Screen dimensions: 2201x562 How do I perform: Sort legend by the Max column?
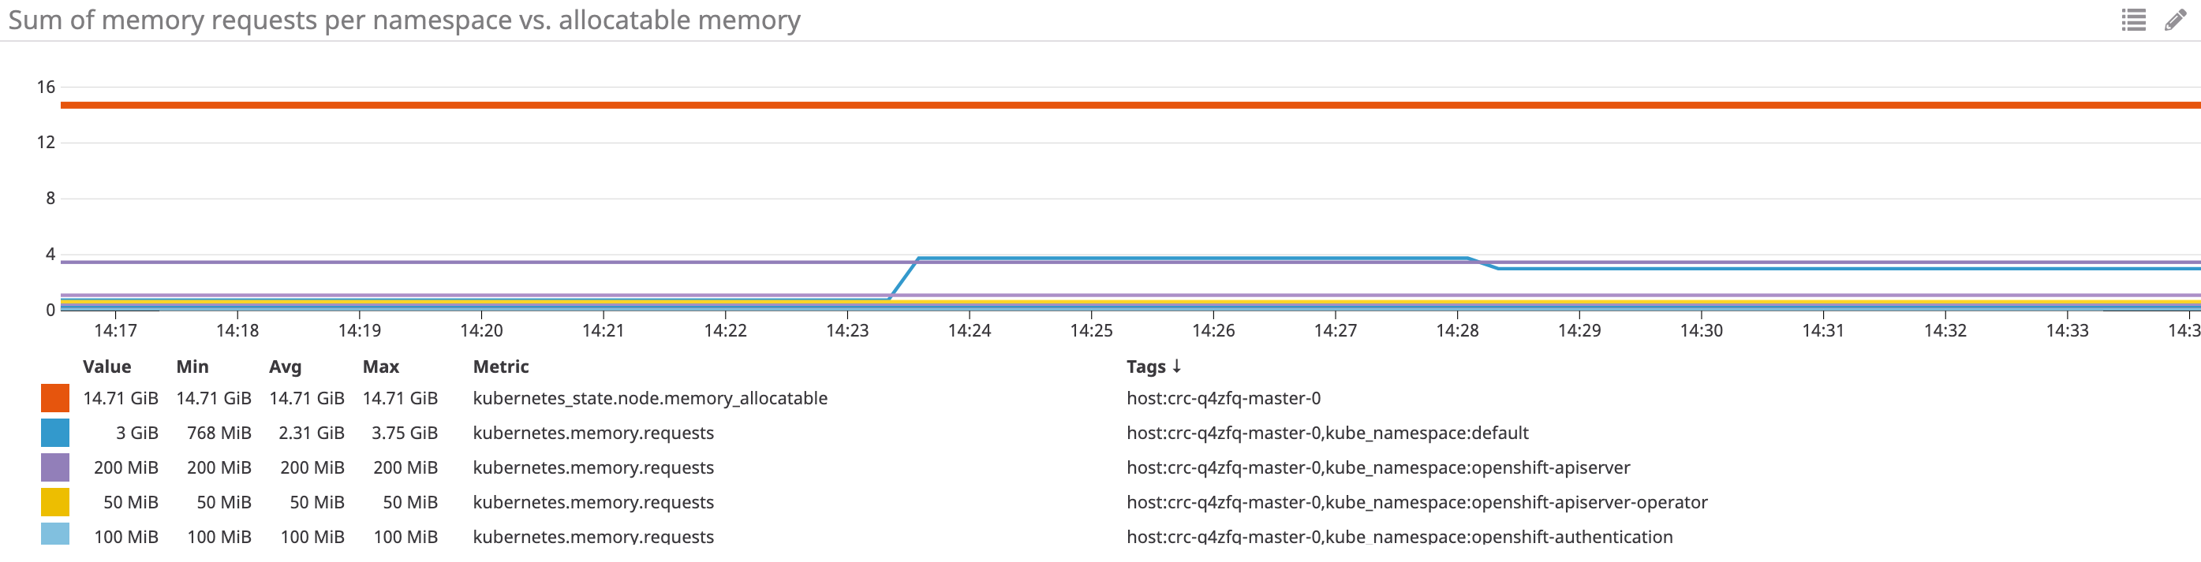pos(381,367)
